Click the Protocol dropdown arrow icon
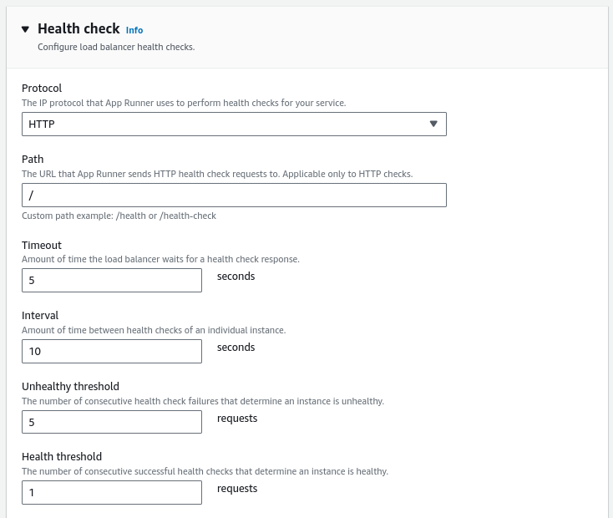 tap(433, 124)
